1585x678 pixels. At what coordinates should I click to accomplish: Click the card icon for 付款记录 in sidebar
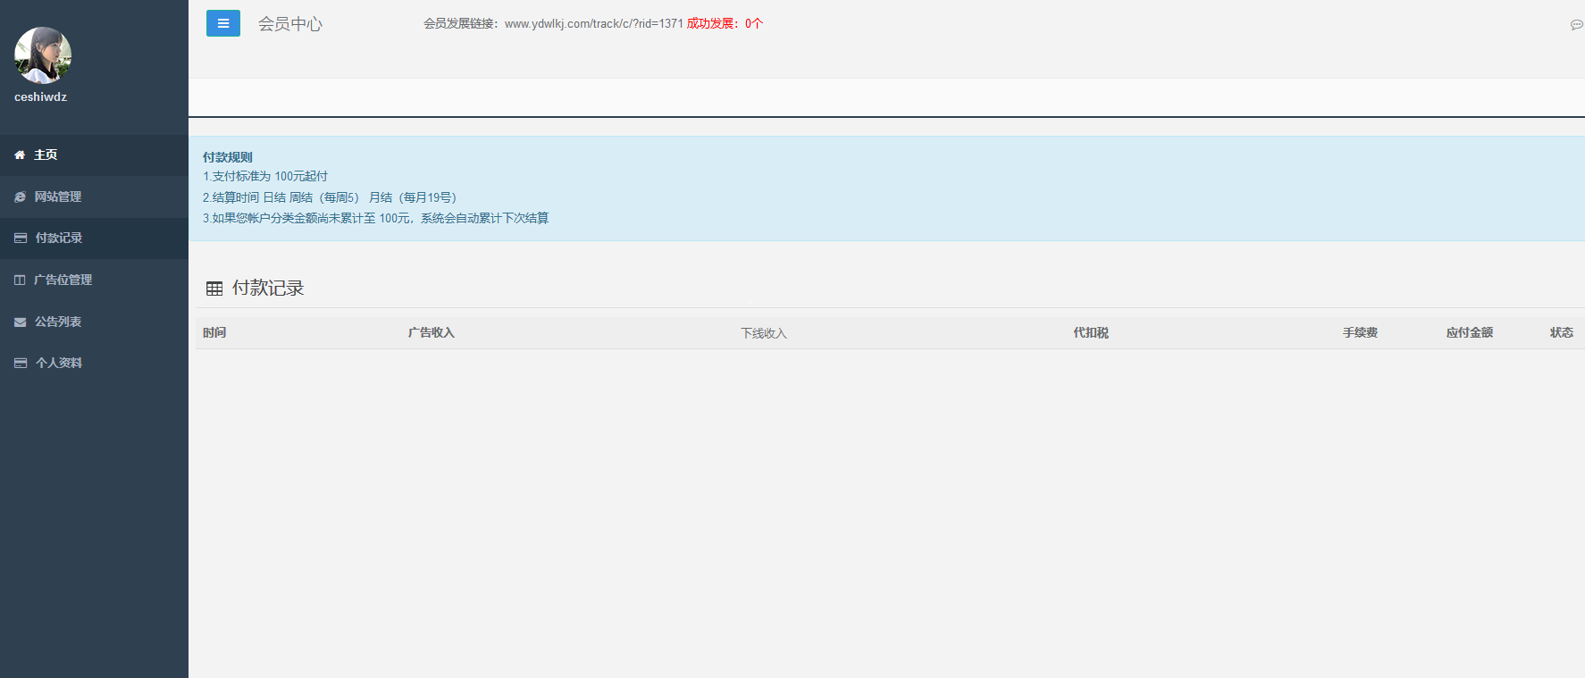tap(21, 239)
